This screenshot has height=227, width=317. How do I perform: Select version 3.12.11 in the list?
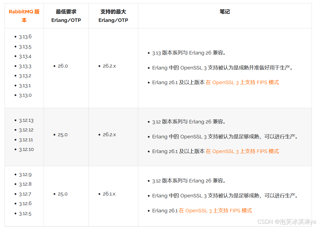[x=26, y=140]
